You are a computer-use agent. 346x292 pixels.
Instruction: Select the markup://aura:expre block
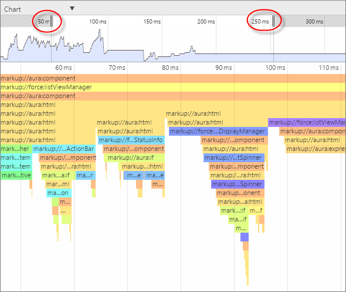pyautogui.click(x=316, y=149)
